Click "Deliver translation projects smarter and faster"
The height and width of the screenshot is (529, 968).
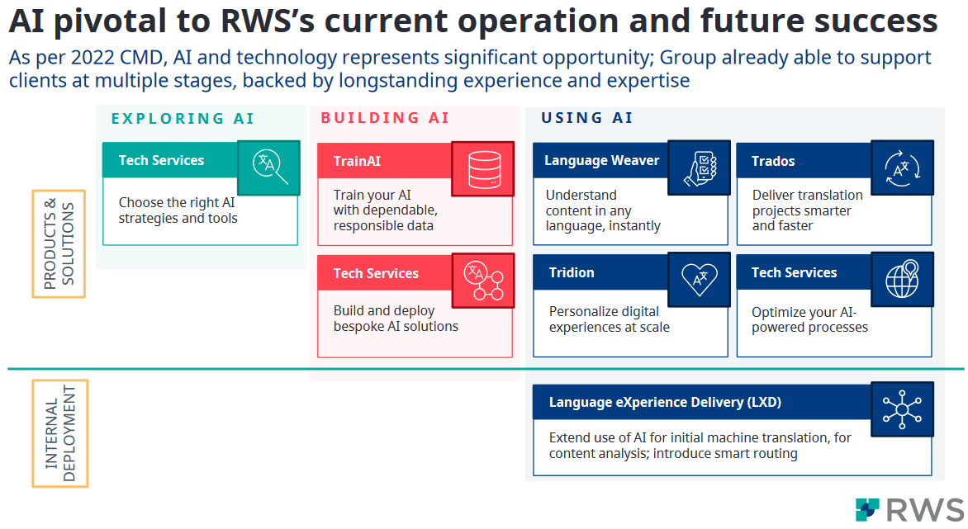808,210
